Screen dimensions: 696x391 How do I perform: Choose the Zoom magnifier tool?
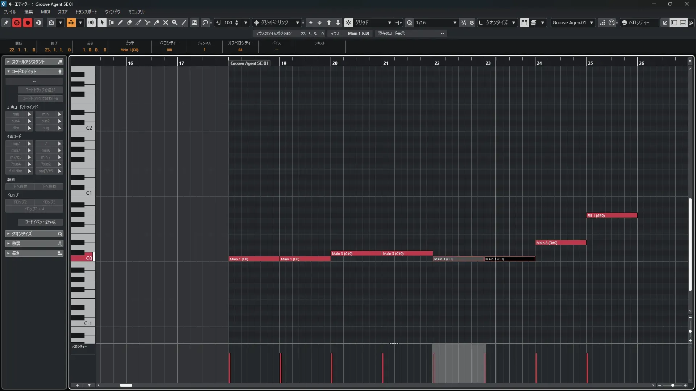(x=175, y=22)
